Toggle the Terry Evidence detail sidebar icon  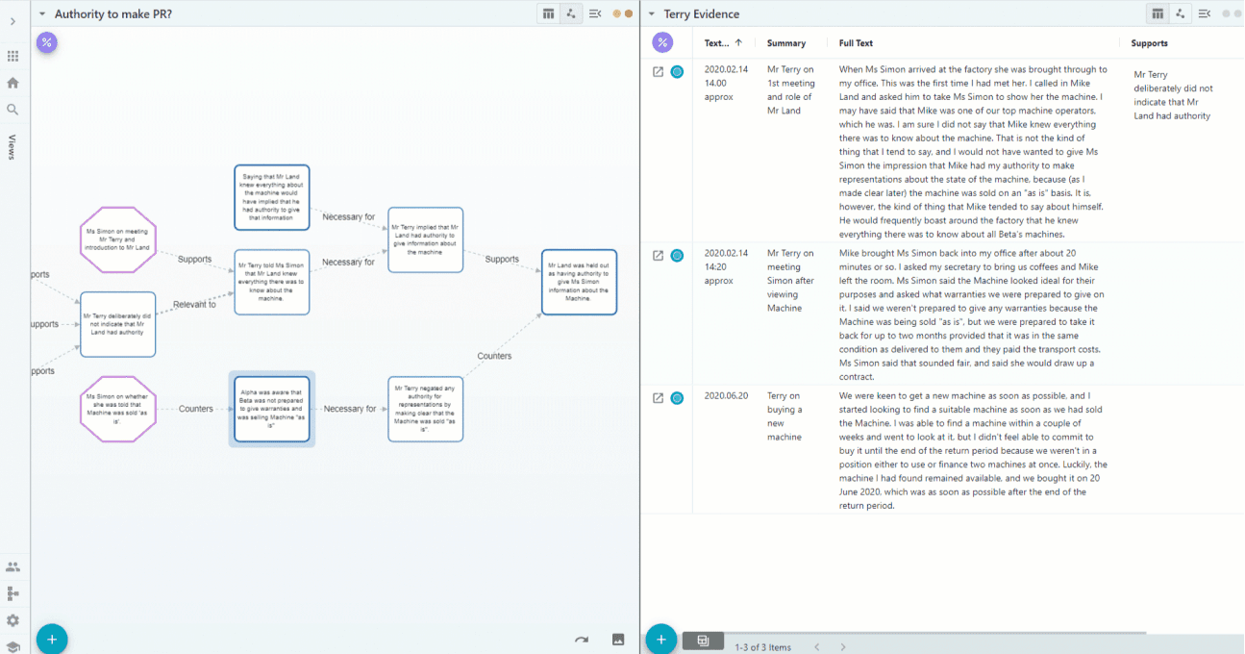1205,13
